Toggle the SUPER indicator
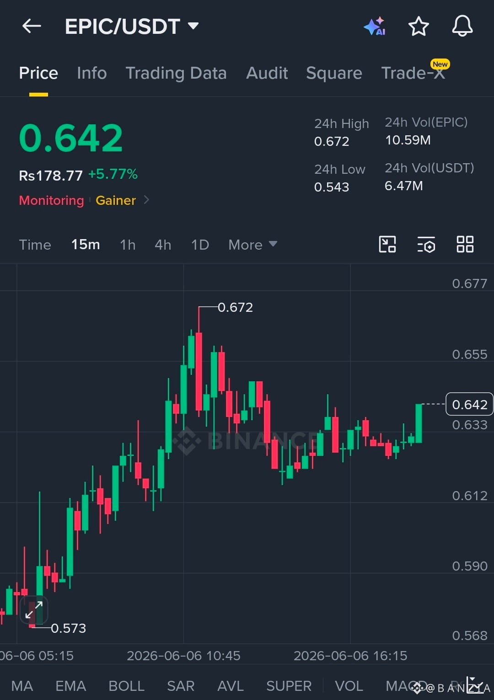Viewport: 494px width, 700px height. pos(289,686)
